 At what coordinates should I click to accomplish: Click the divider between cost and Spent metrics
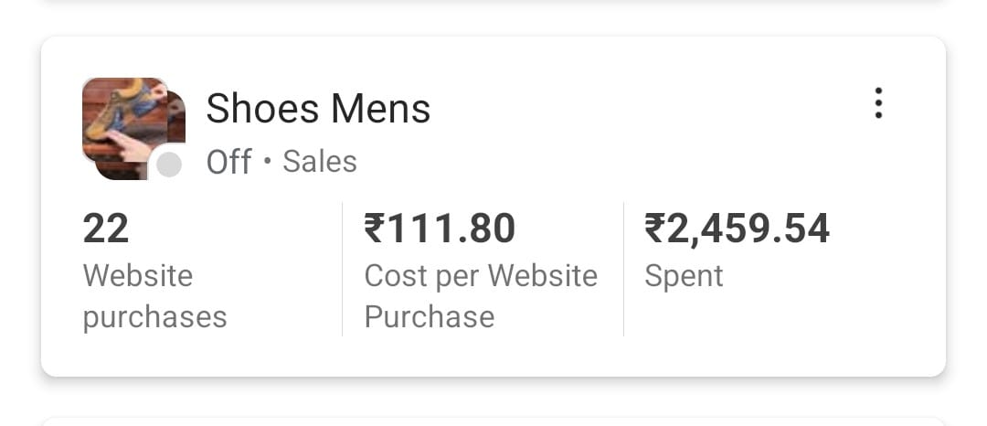click(x=624, y=270)
